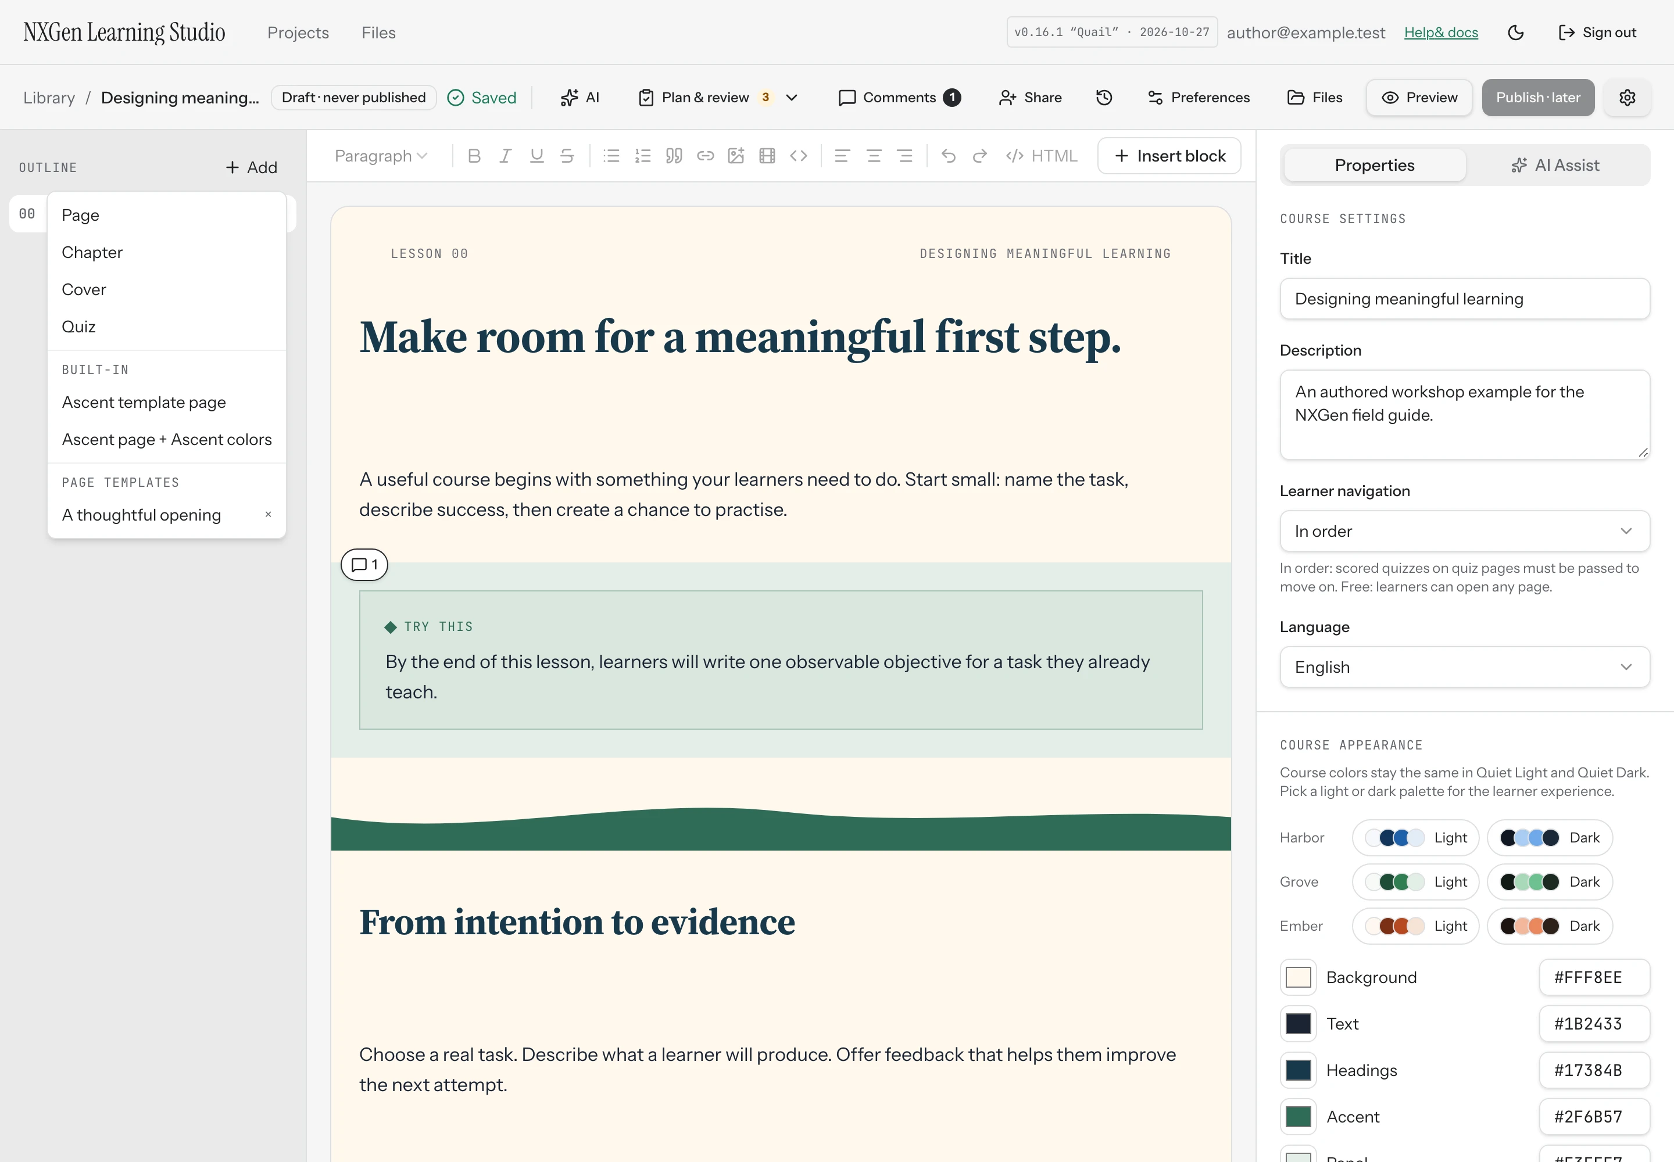Align text center
1674x1162 pixels.
click(x=874, y=156)
